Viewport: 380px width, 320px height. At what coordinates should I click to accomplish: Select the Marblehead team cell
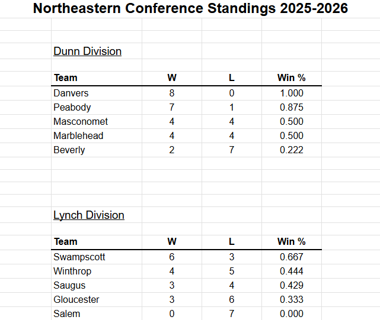point(78,136)
